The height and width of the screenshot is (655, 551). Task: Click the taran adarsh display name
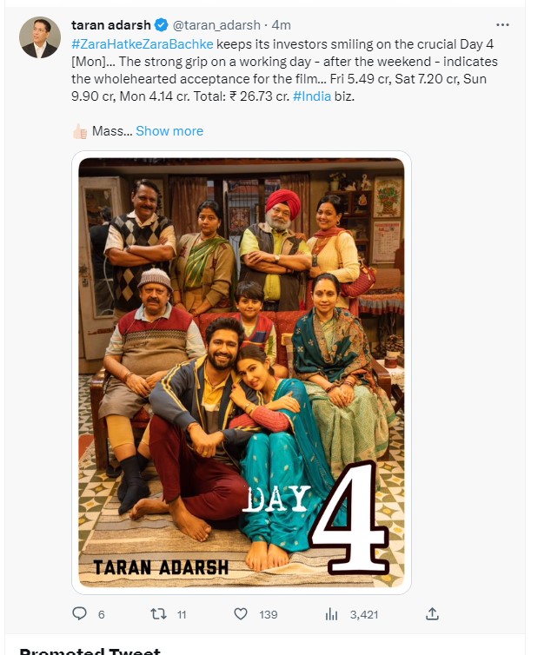[110, 25]
